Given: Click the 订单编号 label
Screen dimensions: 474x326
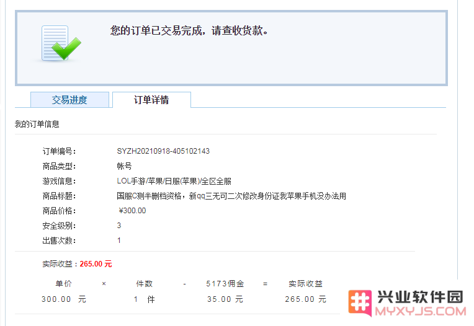Looking at the screenshot, I should (x=60, y=151).
